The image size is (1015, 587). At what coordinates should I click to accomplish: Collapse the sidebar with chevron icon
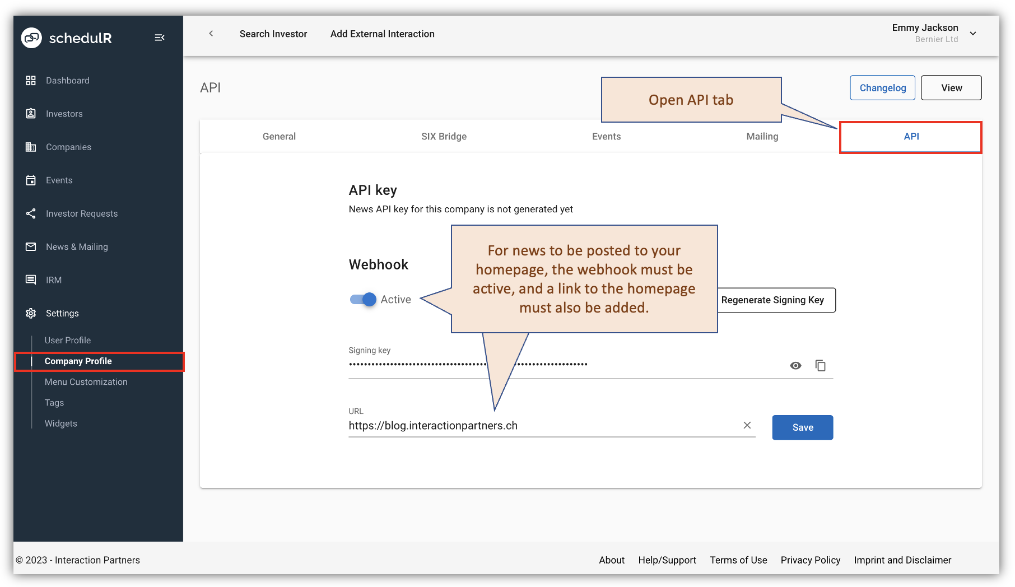160,37
